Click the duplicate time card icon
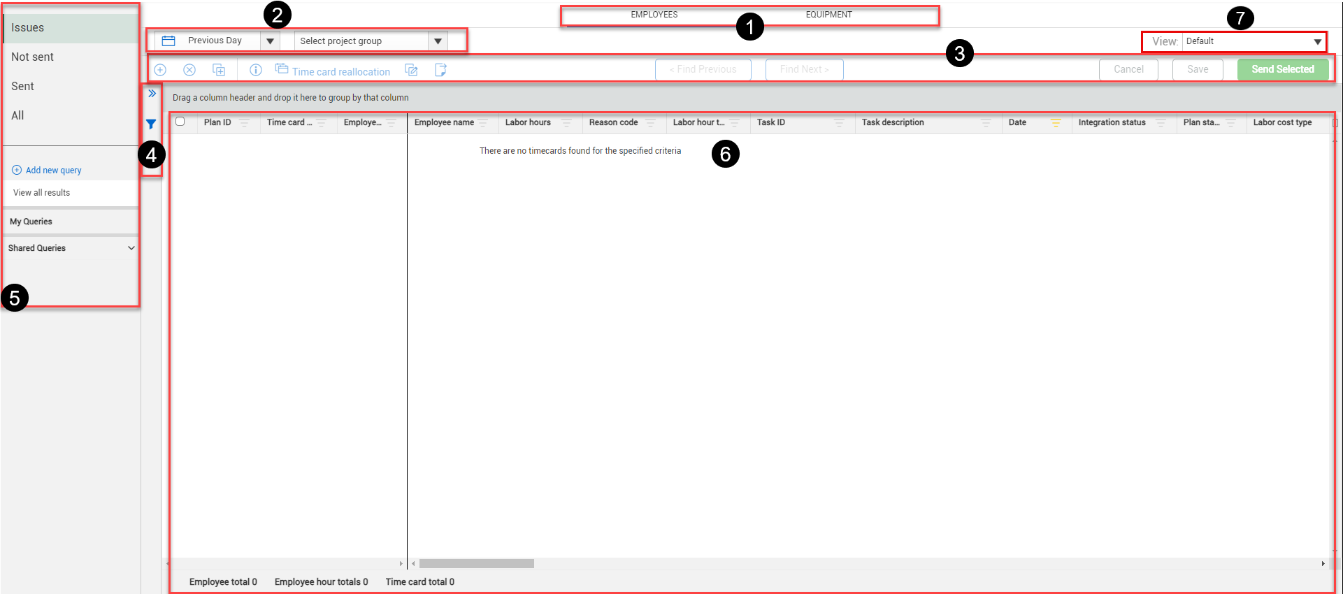Image resolution: width=1343 pixels, height=594 pixels. coord(219,70)
